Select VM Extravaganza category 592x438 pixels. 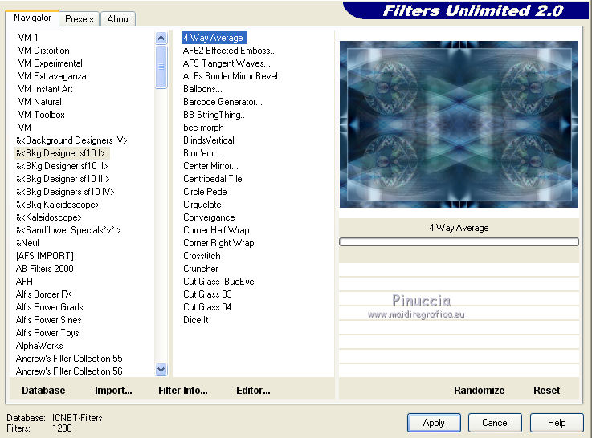tap(52, 76)
